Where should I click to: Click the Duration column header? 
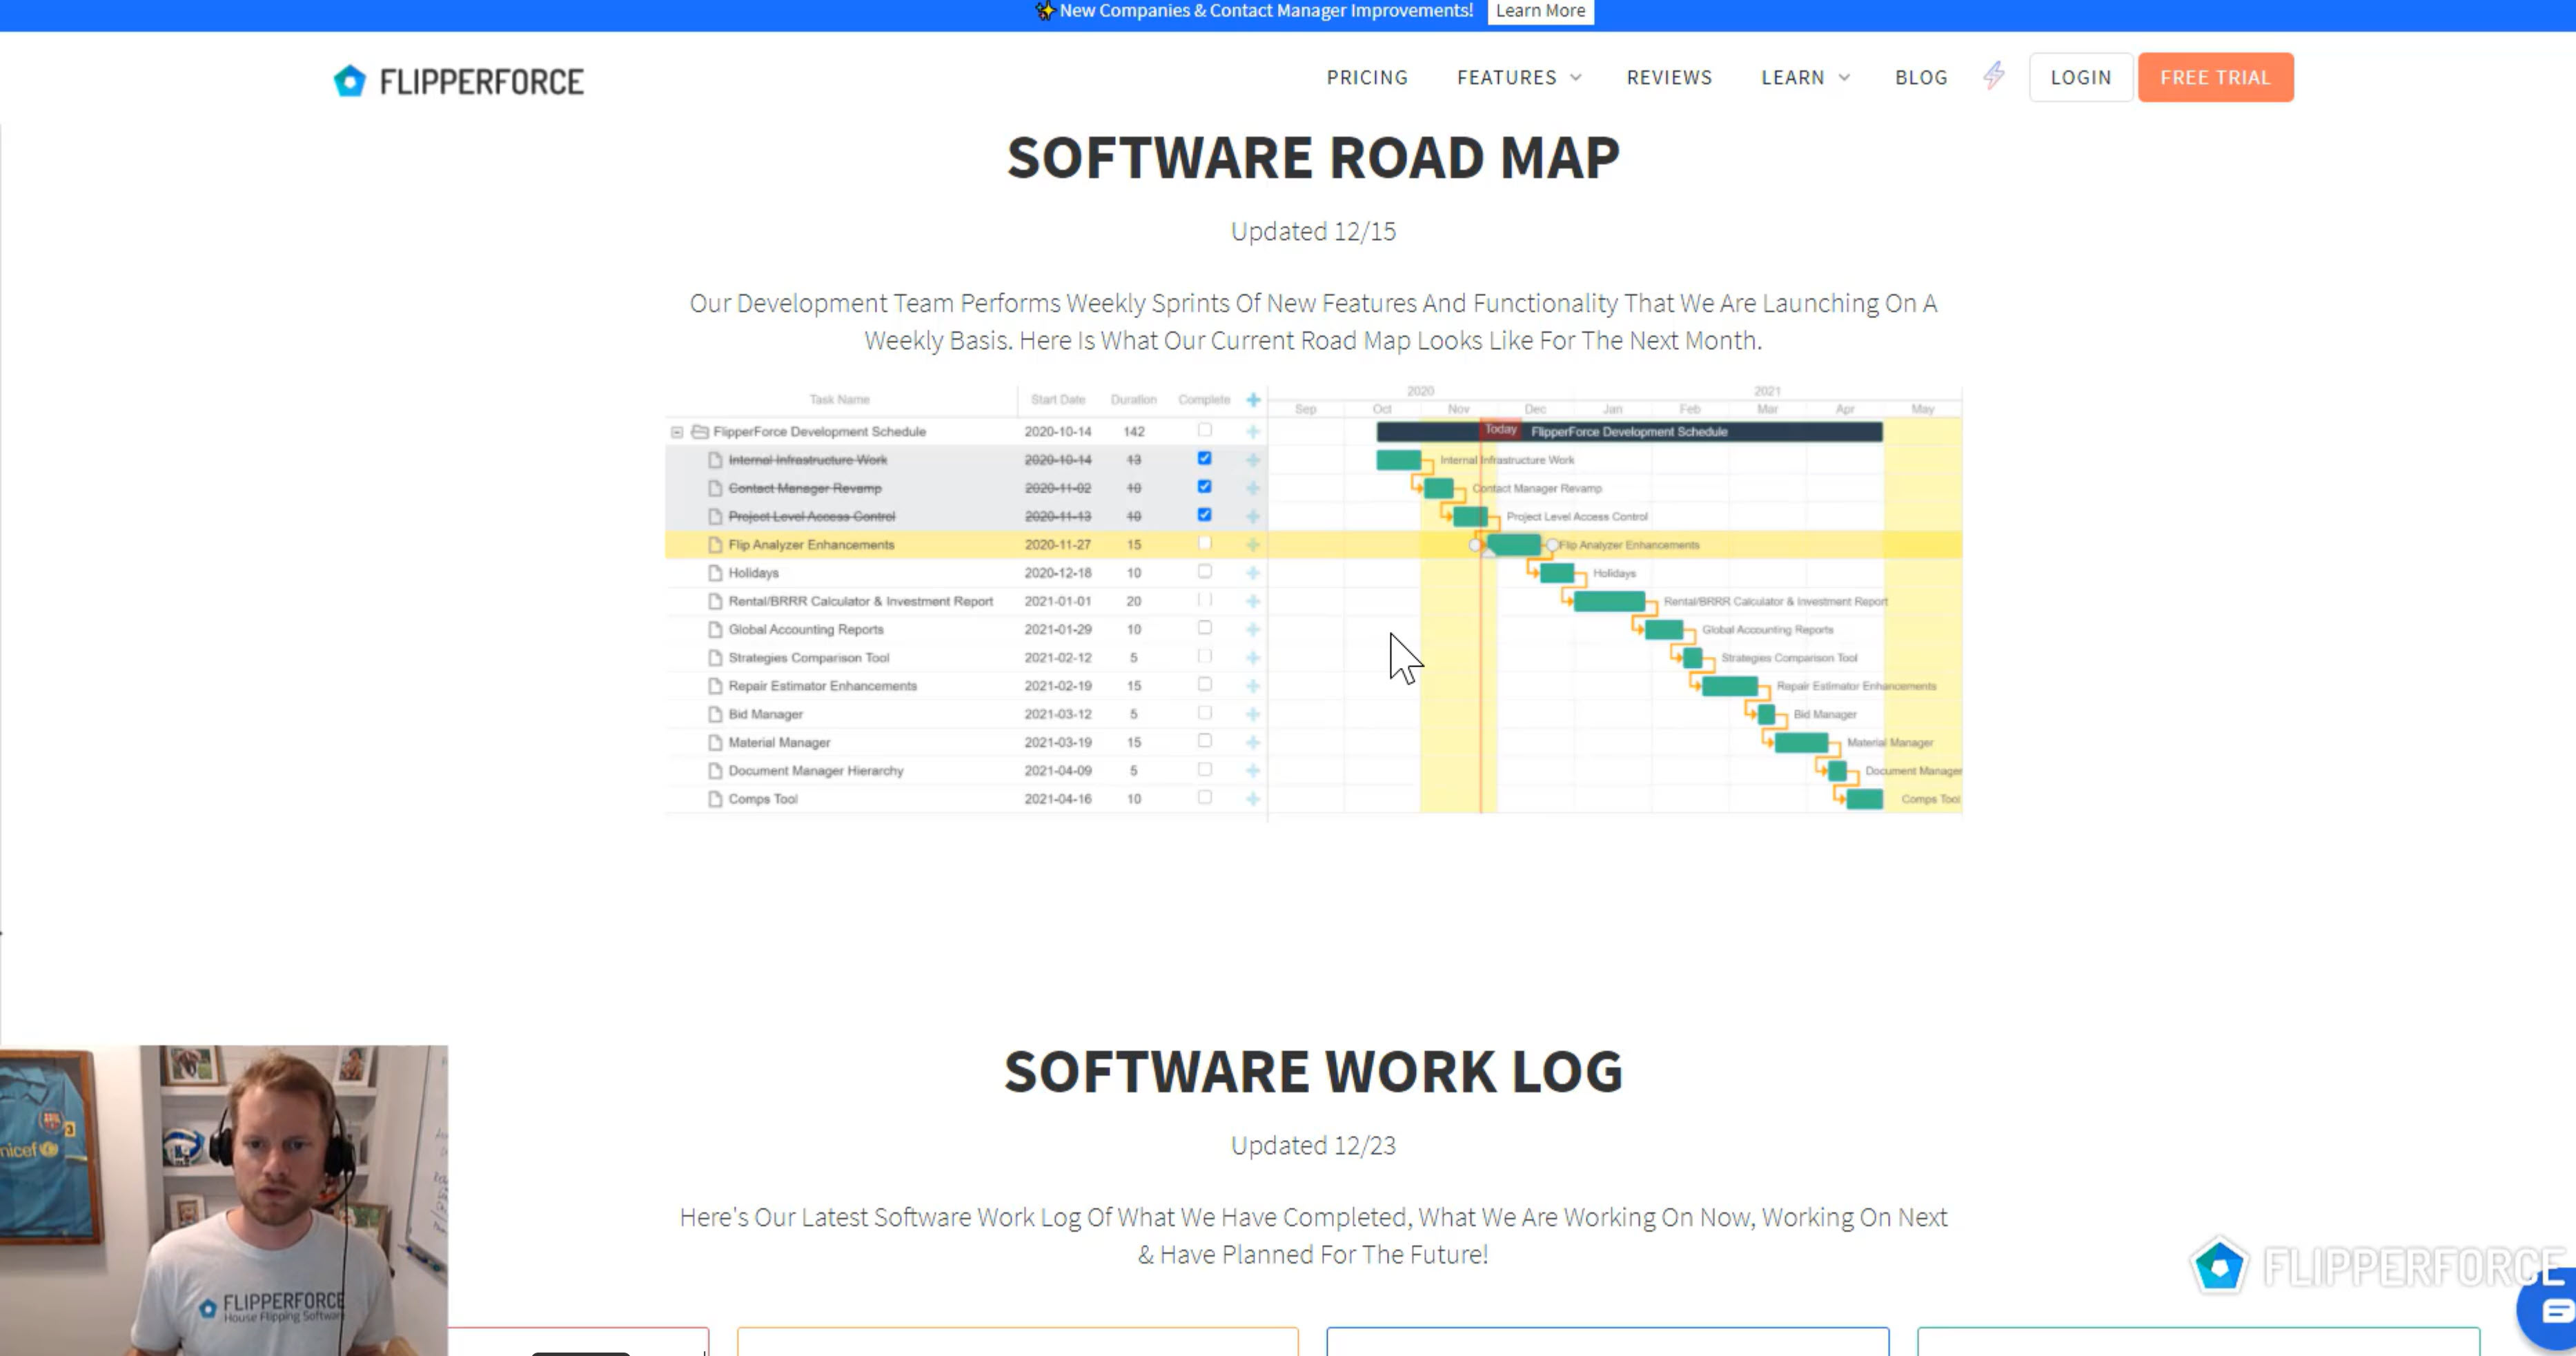click(x=1133, y=399)
